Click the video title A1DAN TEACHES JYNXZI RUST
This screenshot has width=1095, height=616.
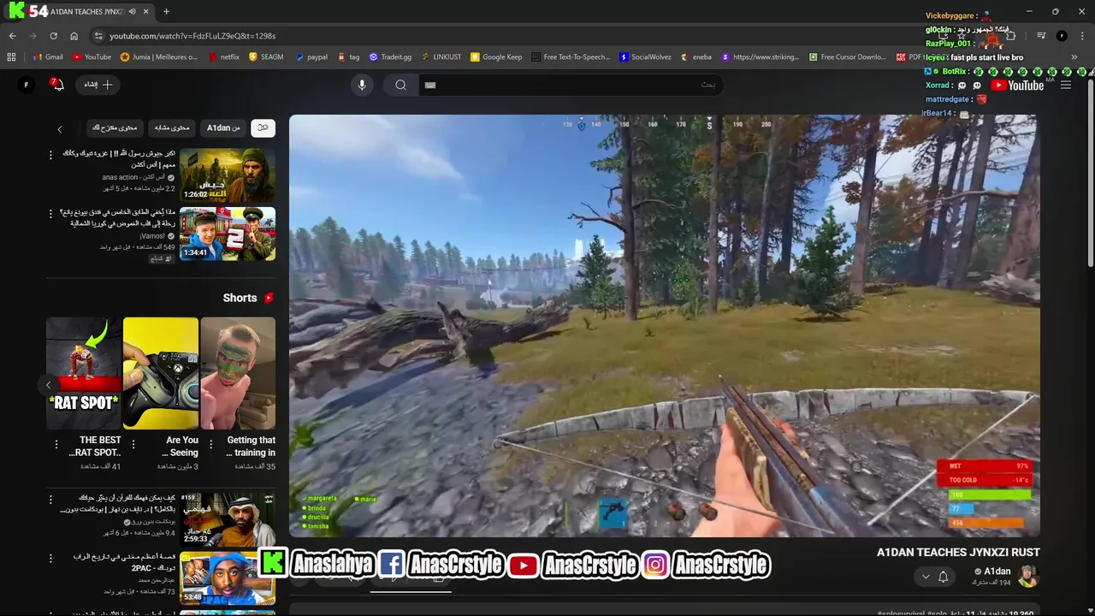(958, 553)
